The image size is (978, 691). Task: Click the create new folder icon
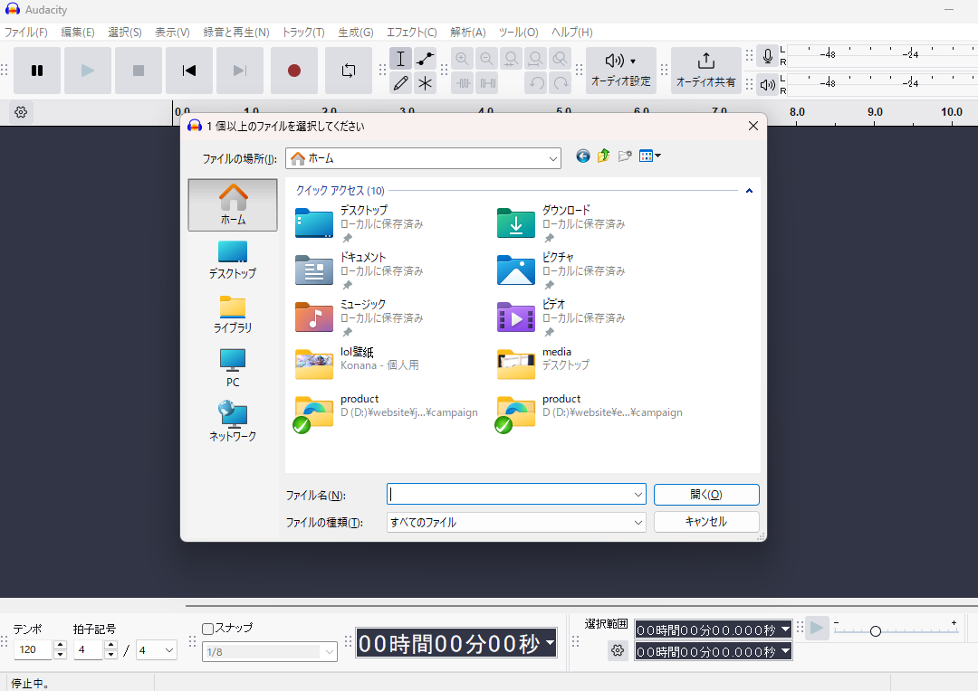[625, 156]
